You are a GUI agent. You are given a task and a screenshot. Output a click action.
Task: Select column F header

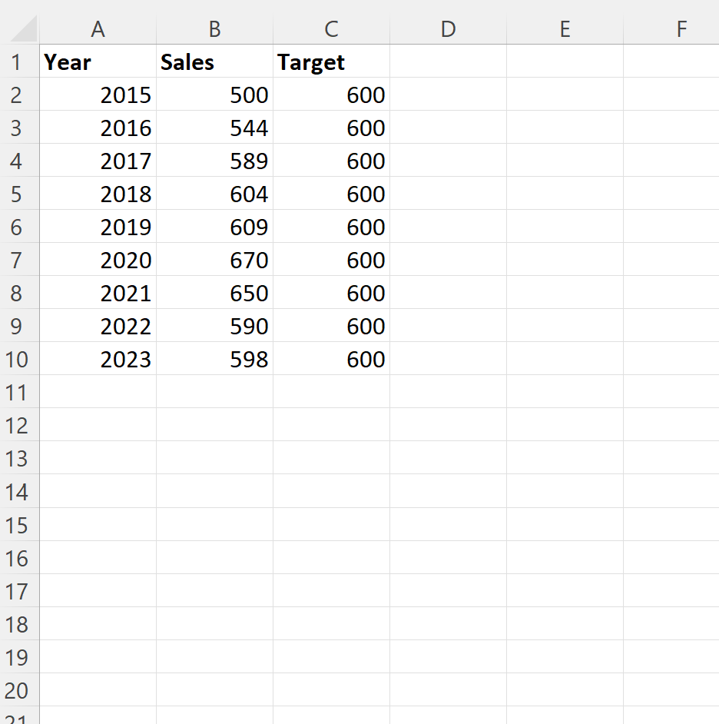(x=681, y=29)
